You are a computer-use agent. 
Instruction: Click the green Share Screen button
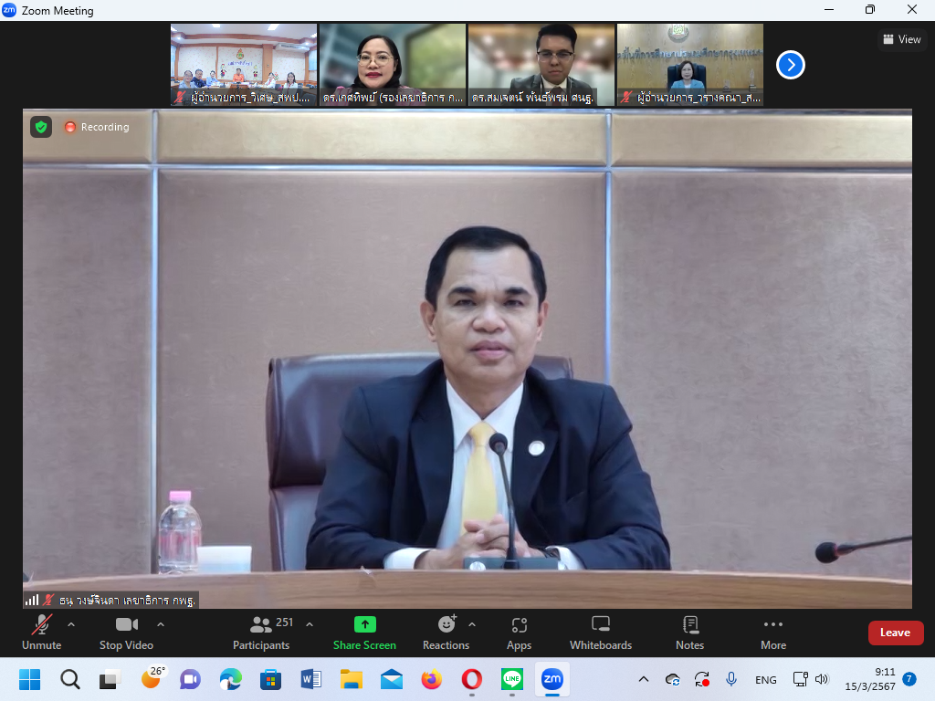tap(364, 633)
